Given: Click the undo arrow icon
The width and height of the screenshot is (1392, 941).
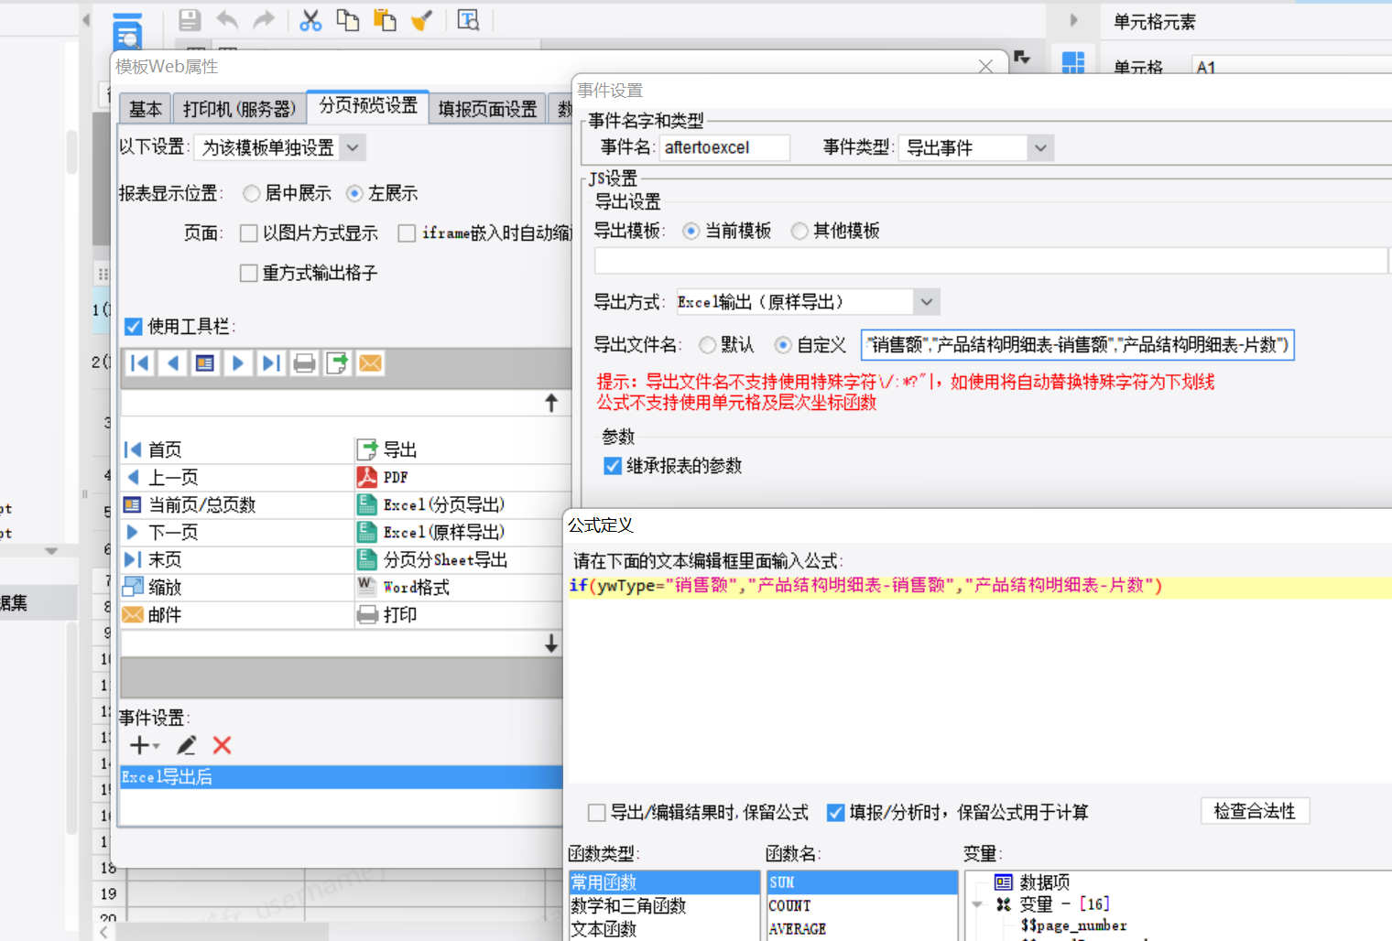Looking at the screenshot, I should tap(227, 20).
